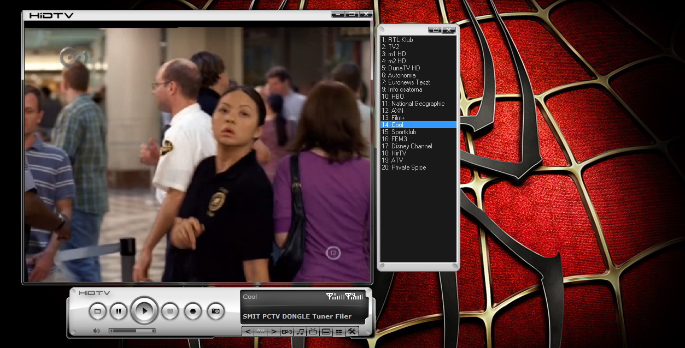
Task: Go to the previous channel arrow
Action: click(248, 332)
